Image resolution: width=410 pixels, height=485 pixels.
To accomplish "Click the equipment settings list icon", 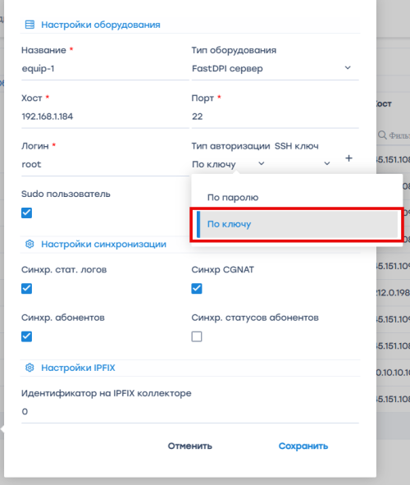I will 30,25.
